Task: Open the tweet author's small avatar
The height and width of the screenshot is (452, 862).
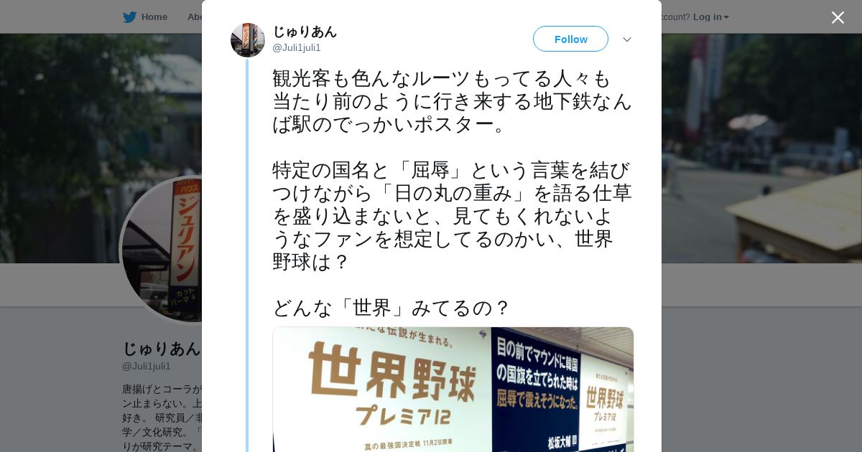Action: click(x=248, y=40)
